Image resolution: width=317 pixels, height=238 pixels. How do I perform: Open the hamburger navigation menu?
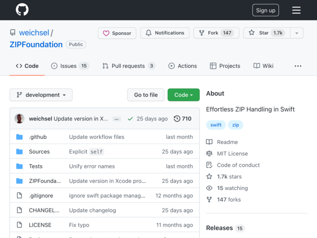click(x=296, y=10)
